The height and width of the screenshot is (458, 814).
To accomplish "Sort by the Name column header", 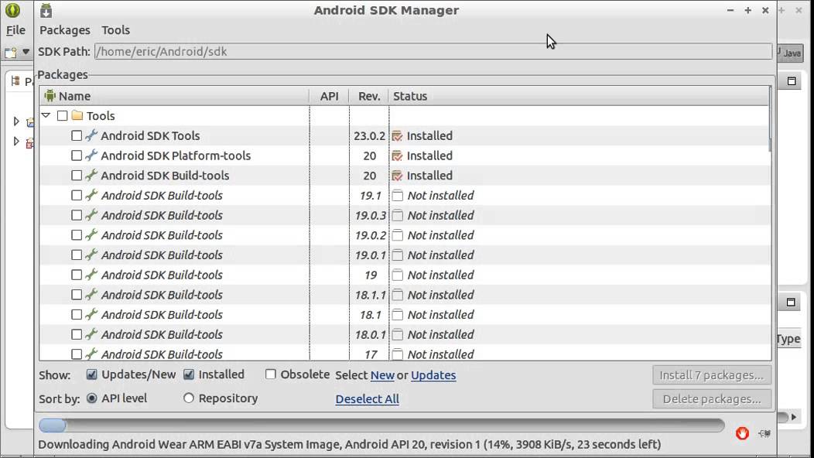I will point(174,96).
